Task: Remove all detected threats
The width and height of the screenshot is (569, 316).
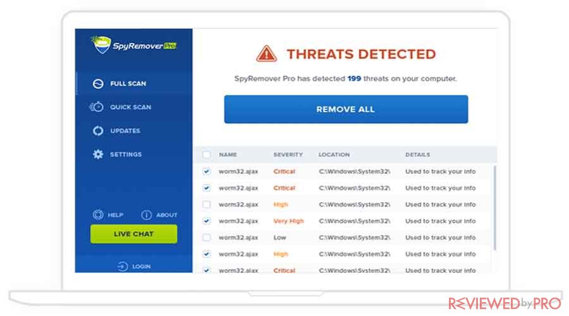Action: pos(346,109)
